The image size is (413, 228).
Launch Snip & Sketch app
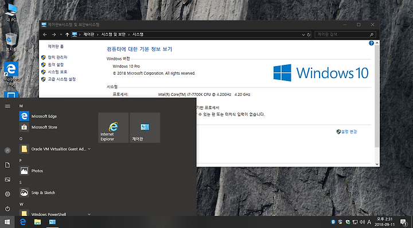click(55, 192)
